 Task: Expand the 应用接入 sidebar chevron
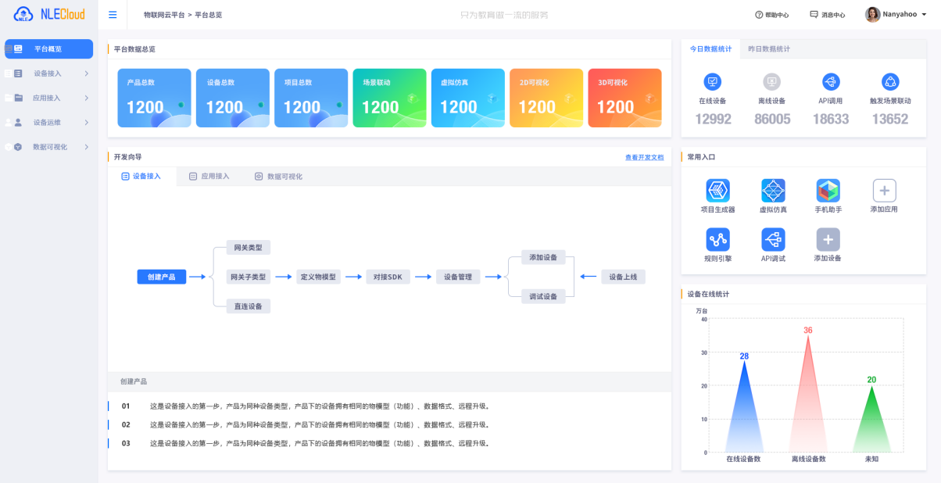tap(86, 98)
